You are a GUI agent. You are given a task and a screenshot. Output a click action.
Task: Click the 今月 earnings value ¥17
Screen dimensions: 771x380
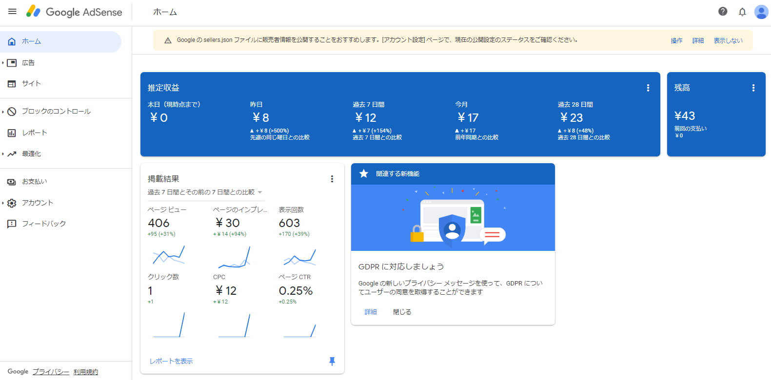click(468, 117)
